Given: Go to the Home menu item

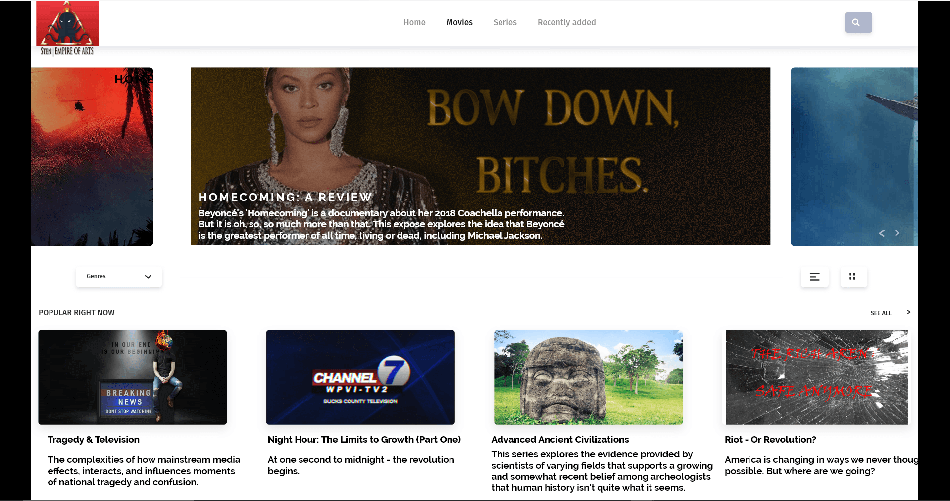Looking at the screenshot, I should click(x=414, y=22).
